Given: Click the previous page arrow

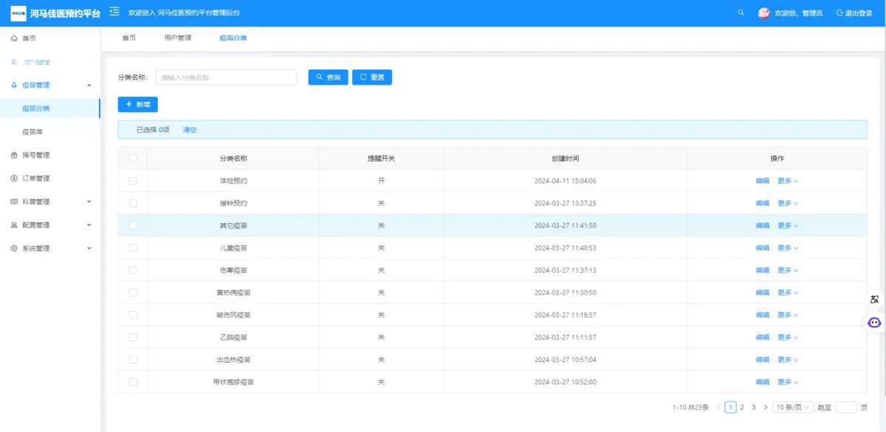Looking at the screenshot, I should (x=718, y=407).
